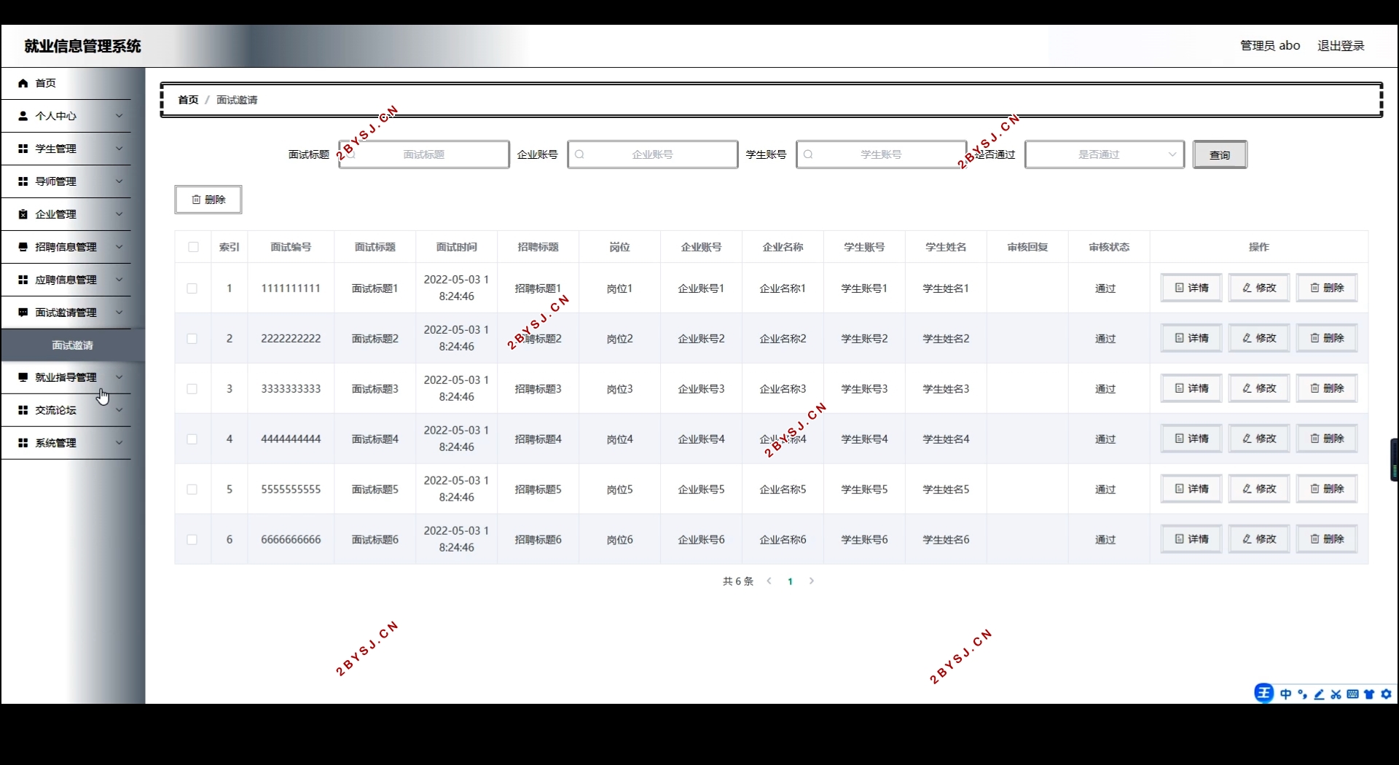Viewport: 1399px width, 765px height.
Task: Expand 学生管理 with its chevron
Action: pyautogui.click(x=119, y=149)
